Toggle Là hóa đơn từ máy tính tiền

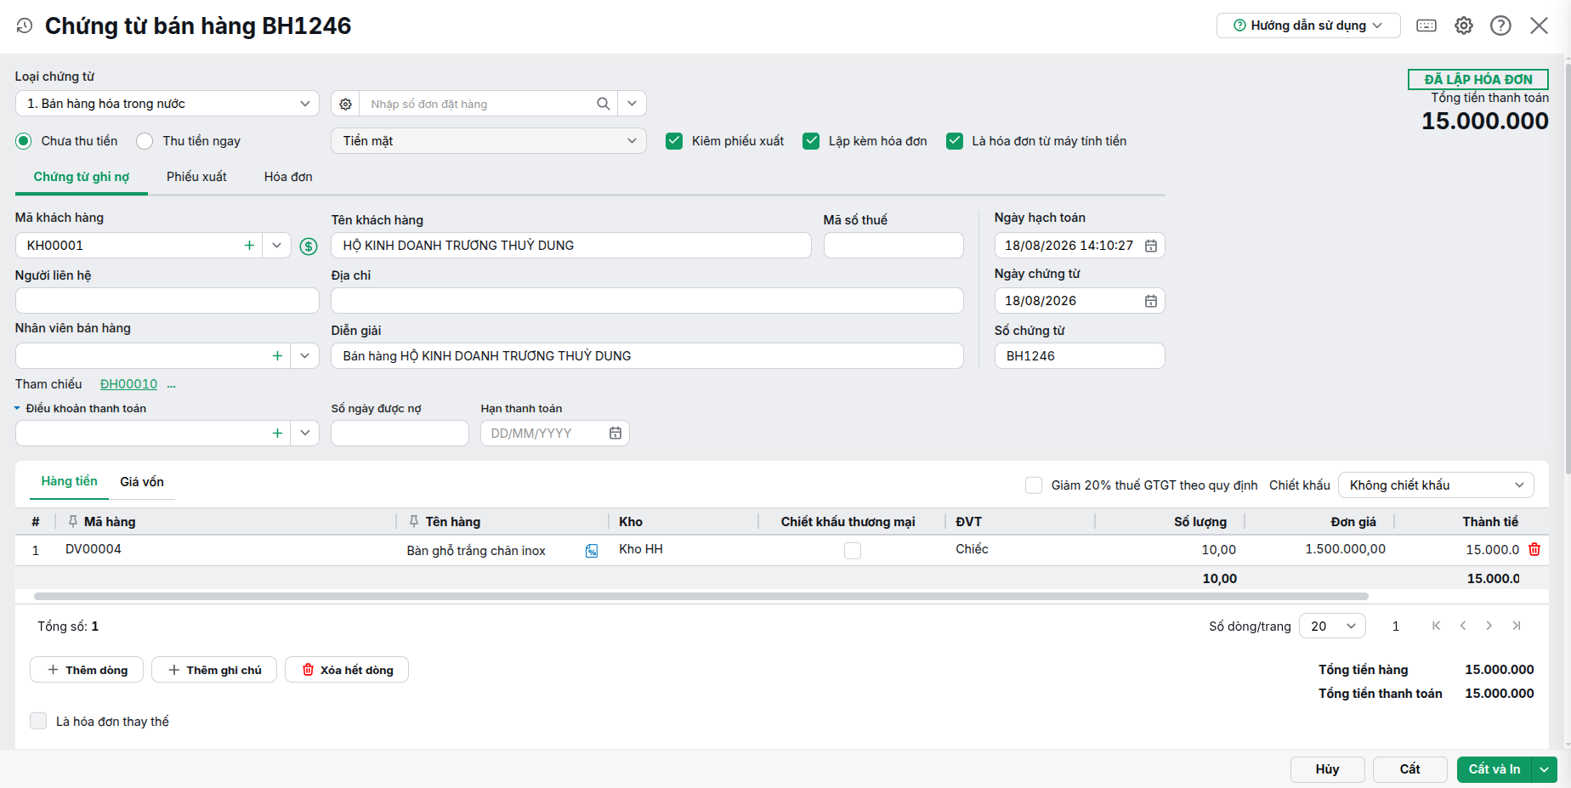pyautogui.click(x=955, y=141)
